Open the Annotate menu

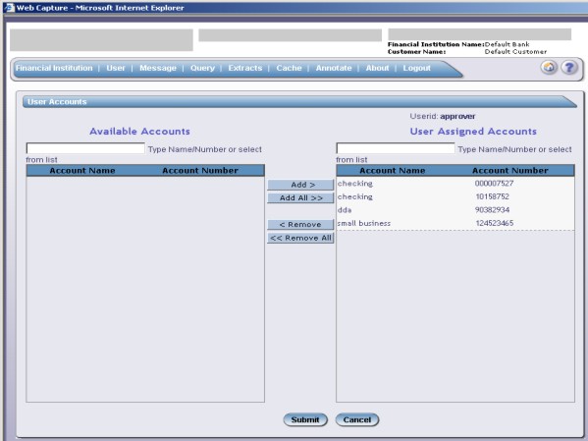(x=334, y=68)
